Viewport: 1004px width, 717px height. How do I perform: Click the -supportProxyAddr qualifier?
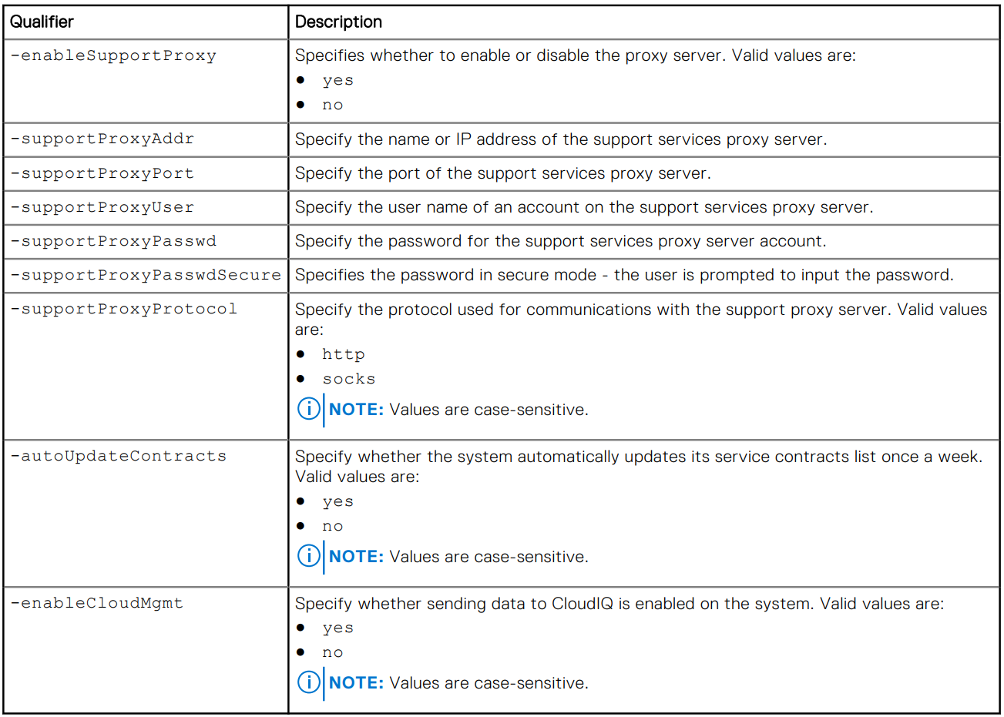(102, 139)
